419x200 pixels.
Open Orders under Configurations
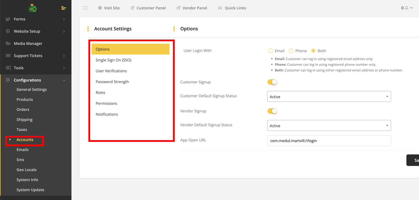point(23,109)
